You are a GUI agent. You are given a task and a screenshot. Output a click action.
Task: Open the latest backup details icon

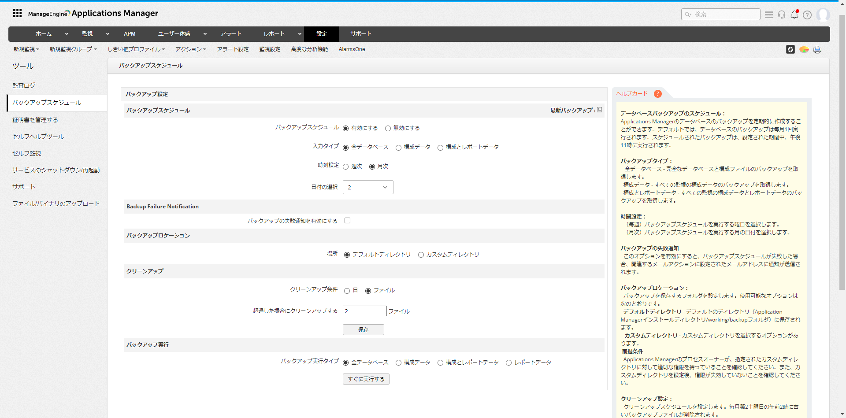click(599, 110)
